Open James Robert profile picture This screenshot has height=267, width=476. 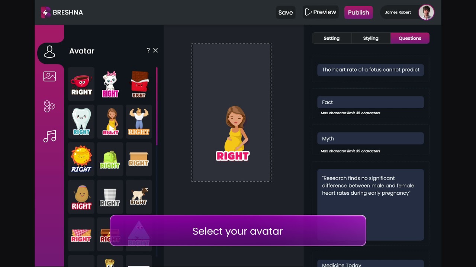(x=426, y=12)
